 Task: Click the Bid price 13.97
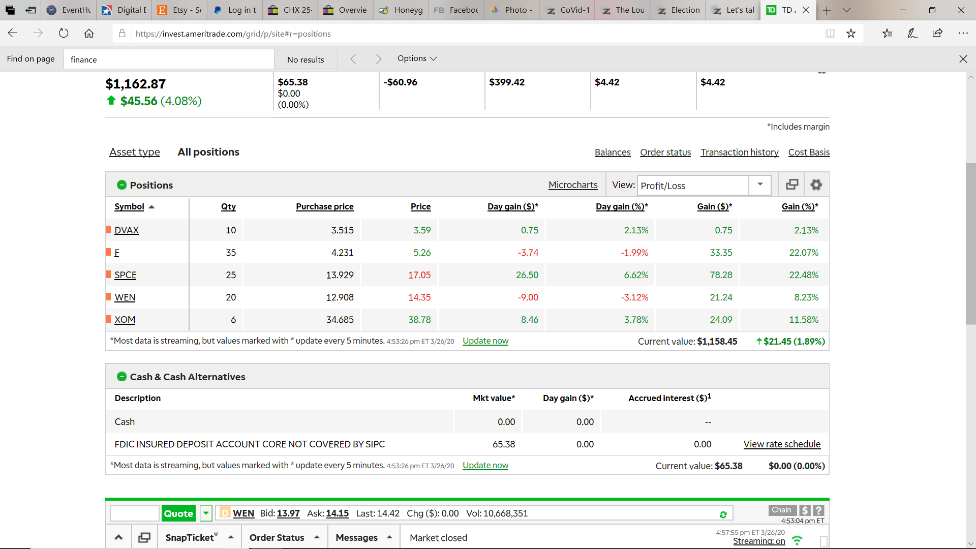288,513
